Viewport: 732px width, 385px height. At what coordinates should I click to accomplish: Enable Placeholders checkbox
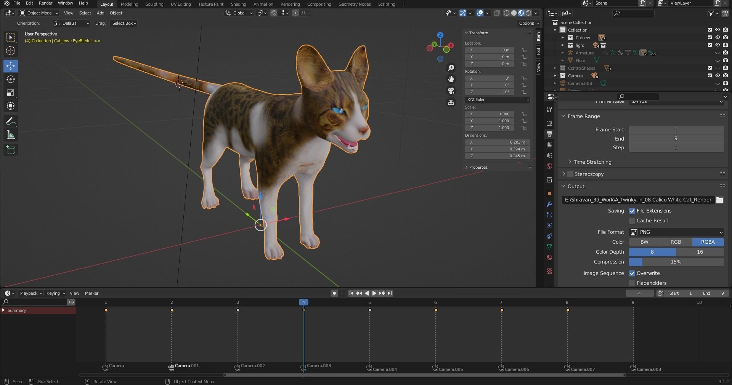coord(632,283)
